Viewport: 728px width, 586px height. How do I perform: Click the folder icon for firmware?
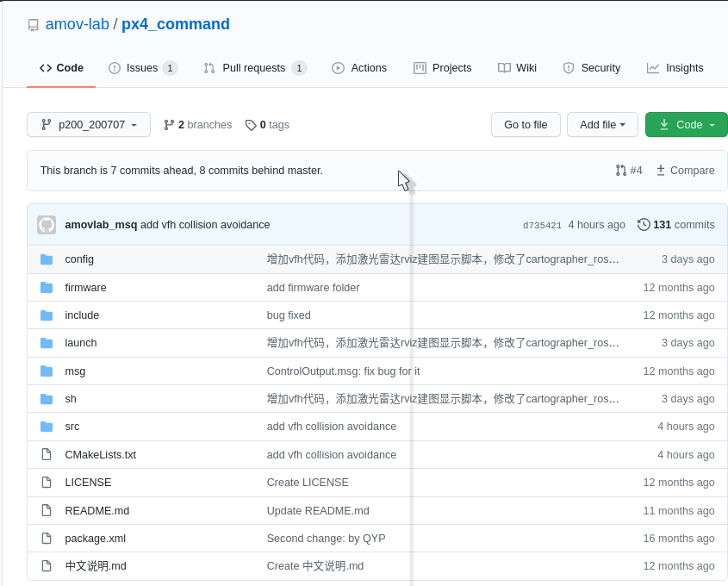pos(47,288)
